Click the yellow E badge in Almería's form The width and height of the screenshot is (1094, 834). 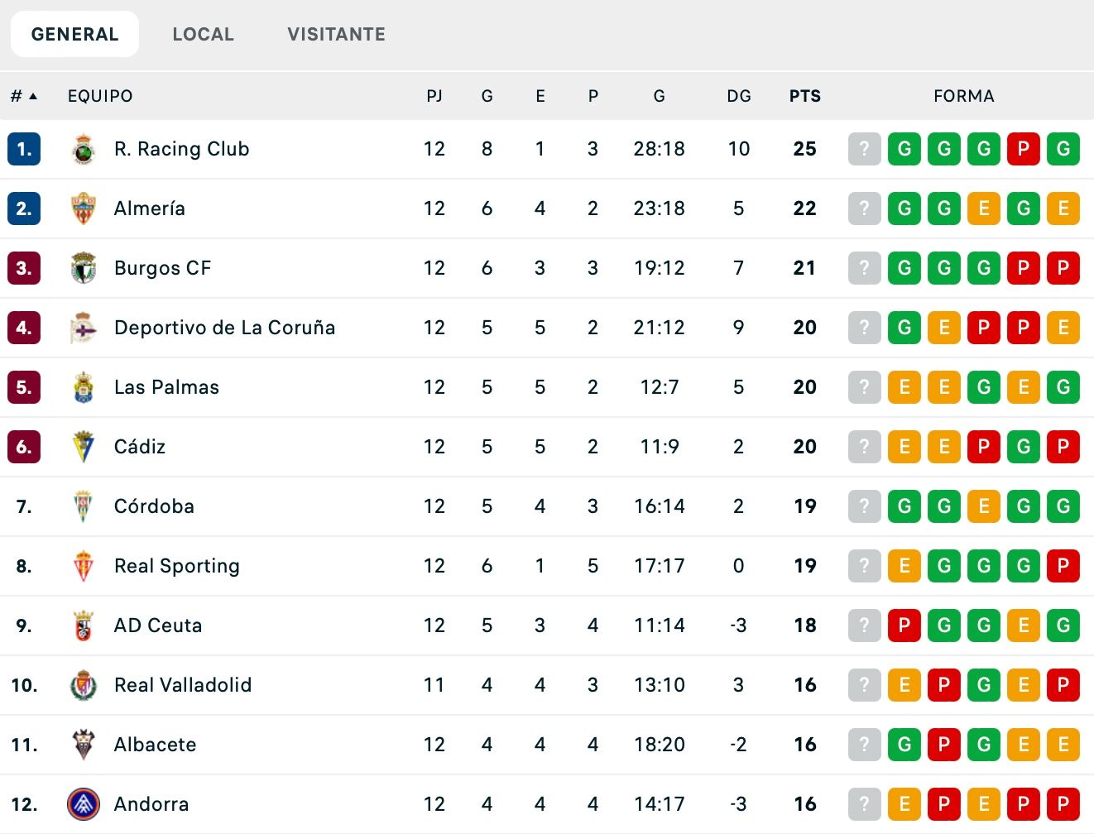[x=984, y=208]
